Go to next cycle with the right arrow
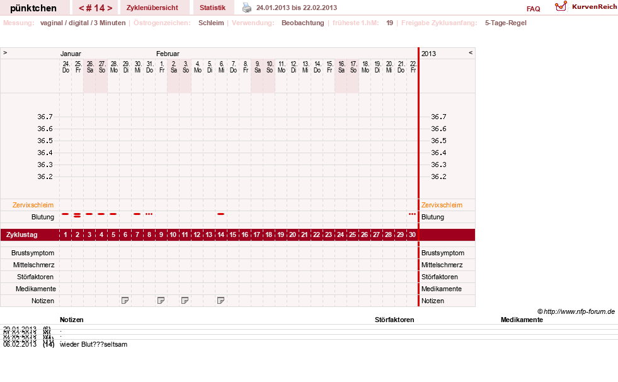 pos(110,8)
